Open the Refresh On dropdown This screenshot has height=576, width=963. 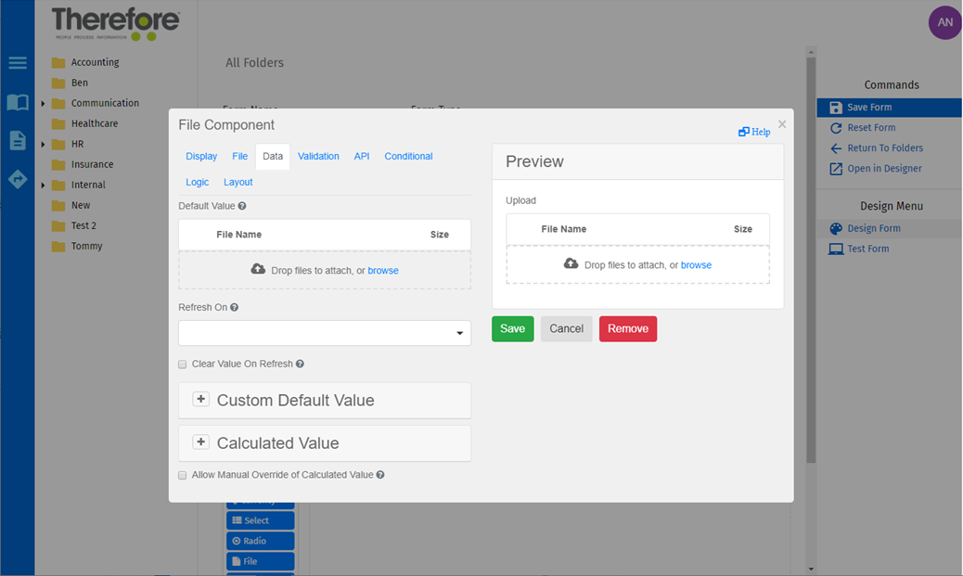pos(324,333)
